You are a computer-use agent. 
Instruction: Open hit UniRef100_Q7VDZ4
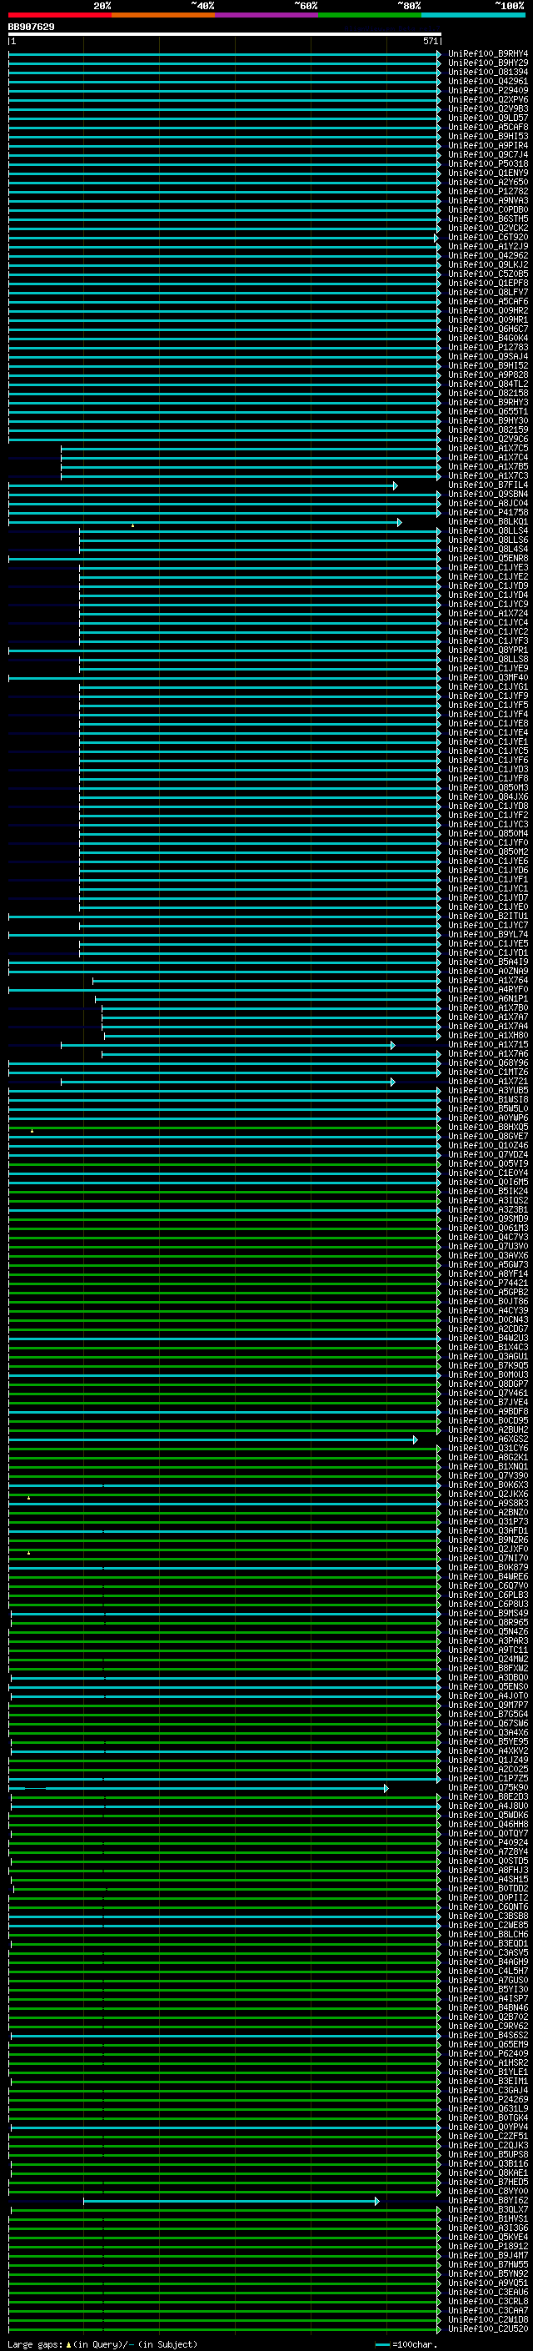pos(487,1154)
